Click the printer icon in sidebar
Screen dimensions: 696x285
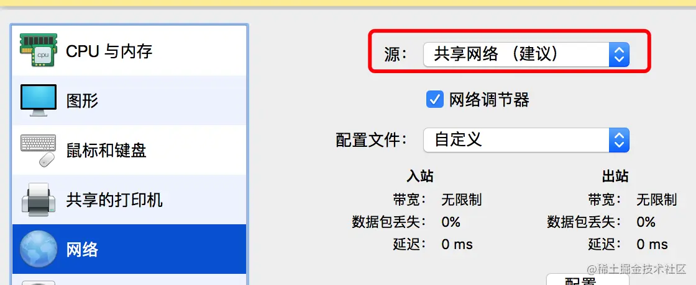[38, 199]
